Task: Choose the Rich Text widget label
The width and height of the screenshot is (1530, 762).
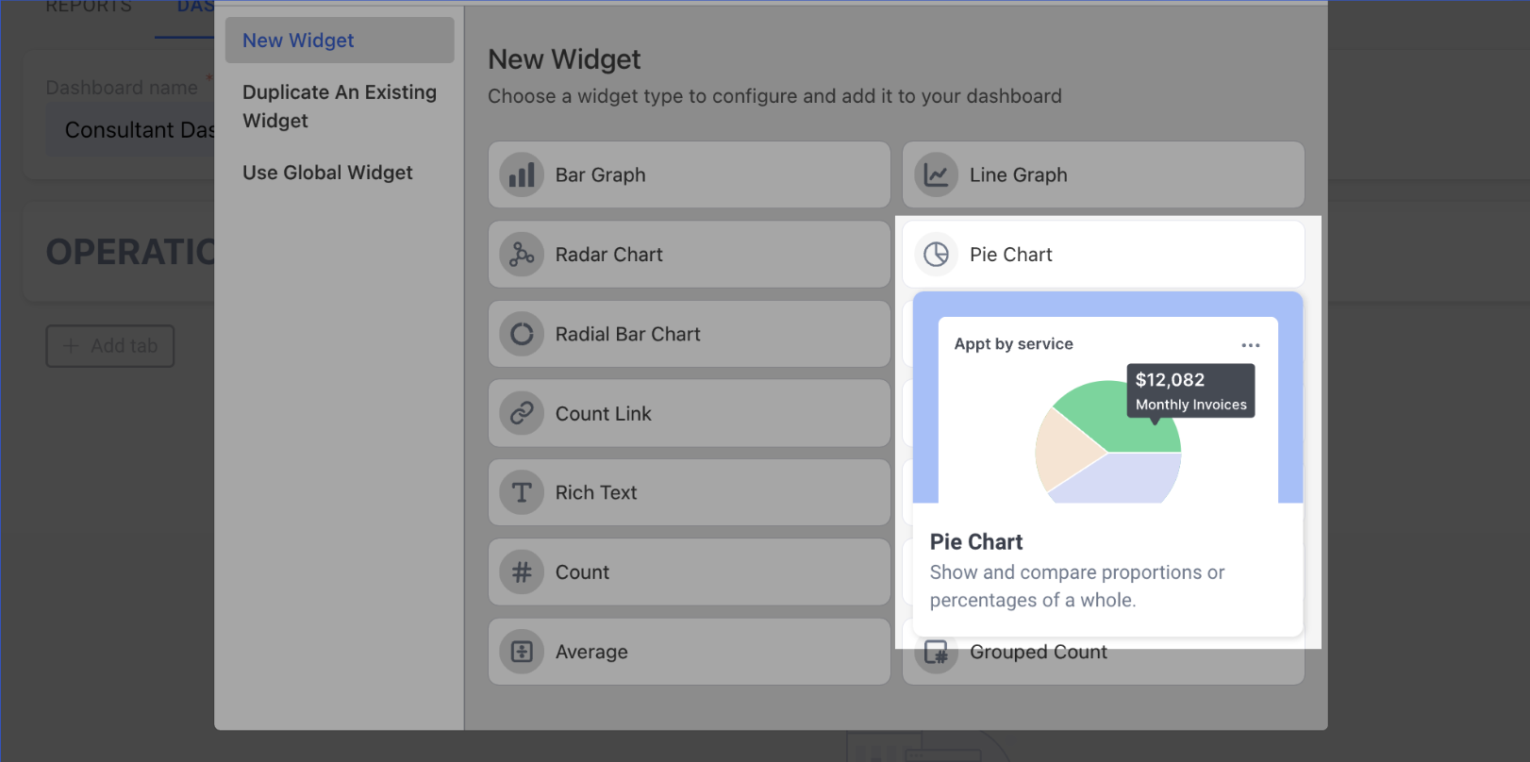Action: 596,492
